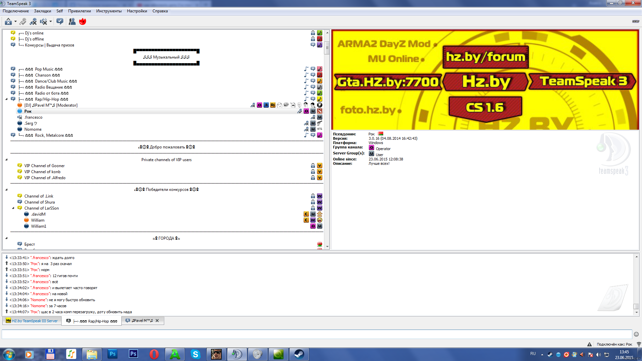Image resolution: width=642 pixels, height=361 pixels.
Task: Switch to Pavel M private chat tab
Action: [x=142, y=321]
